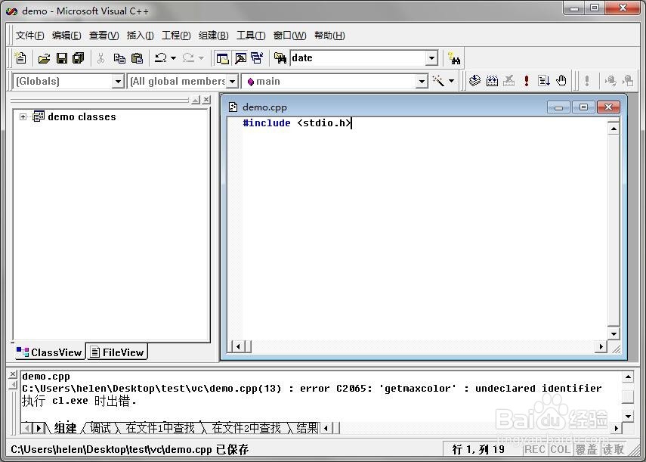
Task: Switch to the FileView tab
Action: [117, 352]
